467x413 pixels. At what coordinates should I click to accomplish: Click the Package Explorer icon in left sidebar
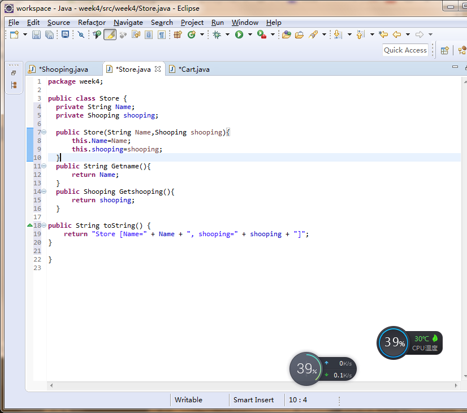click(14, 85)
